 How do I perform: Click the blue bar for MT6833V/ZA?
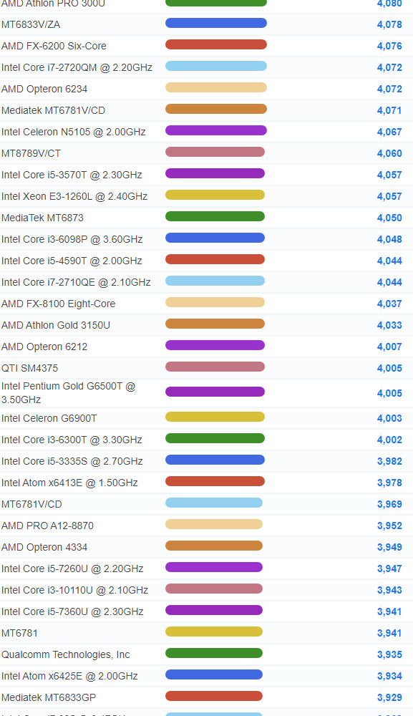tap(216, 24)
